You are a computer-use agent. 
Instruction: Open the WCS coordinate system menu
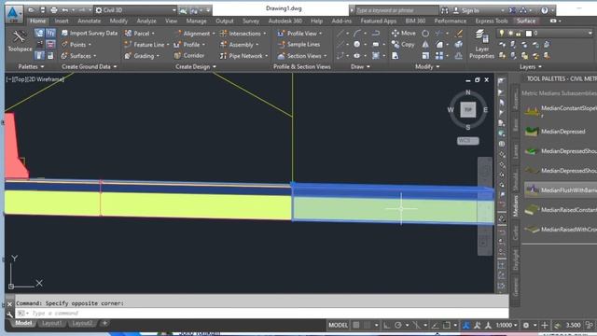tap(468, 141)
